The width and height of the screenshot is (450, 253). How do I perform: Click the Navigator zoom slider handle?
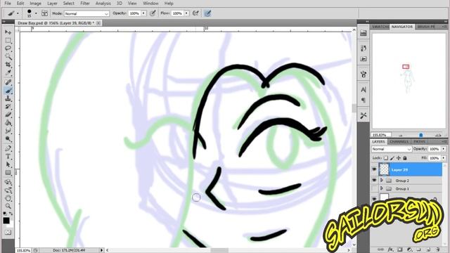click(420, 135)
